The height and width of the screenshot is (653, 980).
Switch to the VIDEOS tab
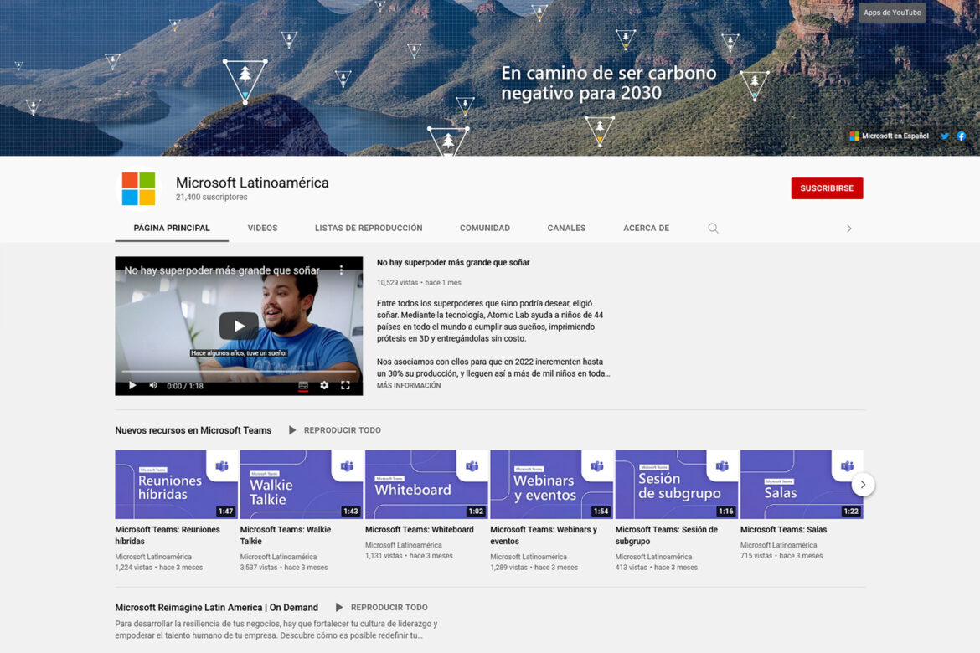click(262, 228)
